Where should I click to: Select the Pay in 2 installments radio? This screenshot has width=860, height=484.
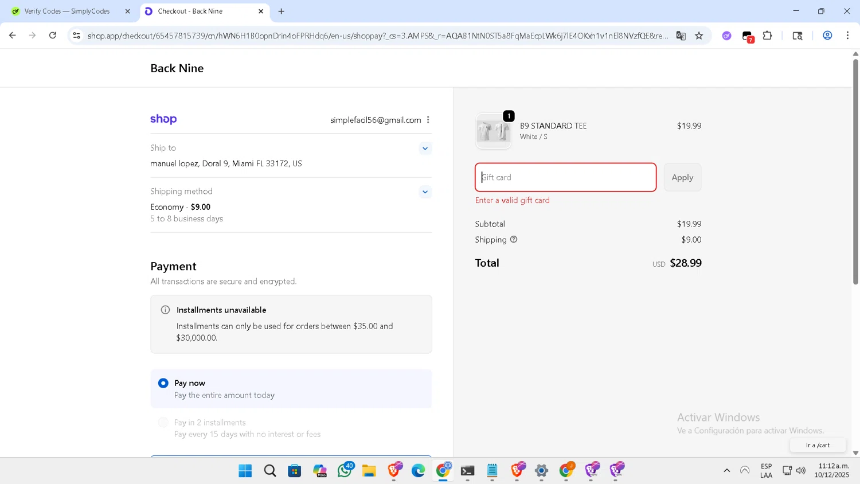pyautogui.click(x=163, y=423)
